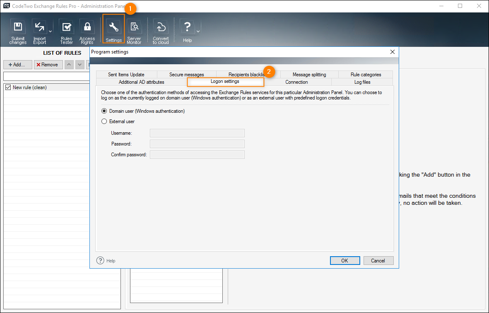Move rule down with arrow button
489x313 pixels.
(80, 65)
